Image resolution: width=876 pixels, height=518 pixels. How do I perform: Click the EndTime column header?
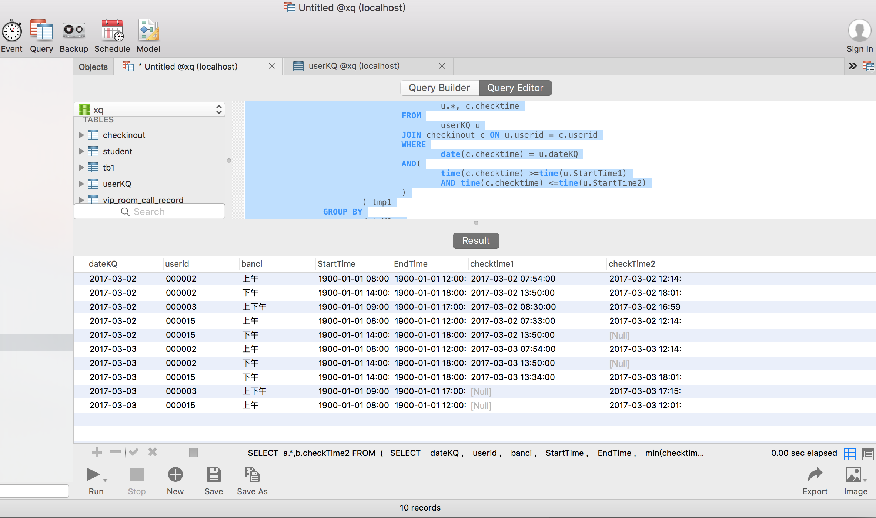[x=430, y=264]
